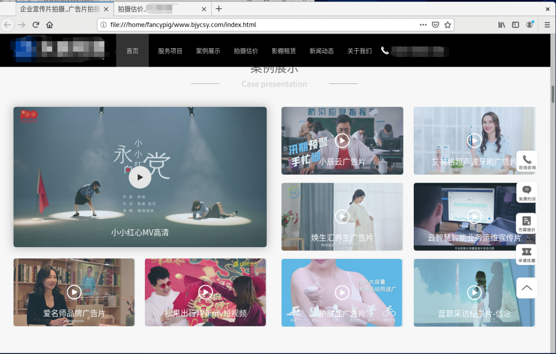Save page to Pocket
Image resolution: width=556 pixels, height=354 pixels.
click(x=435, y=25)
